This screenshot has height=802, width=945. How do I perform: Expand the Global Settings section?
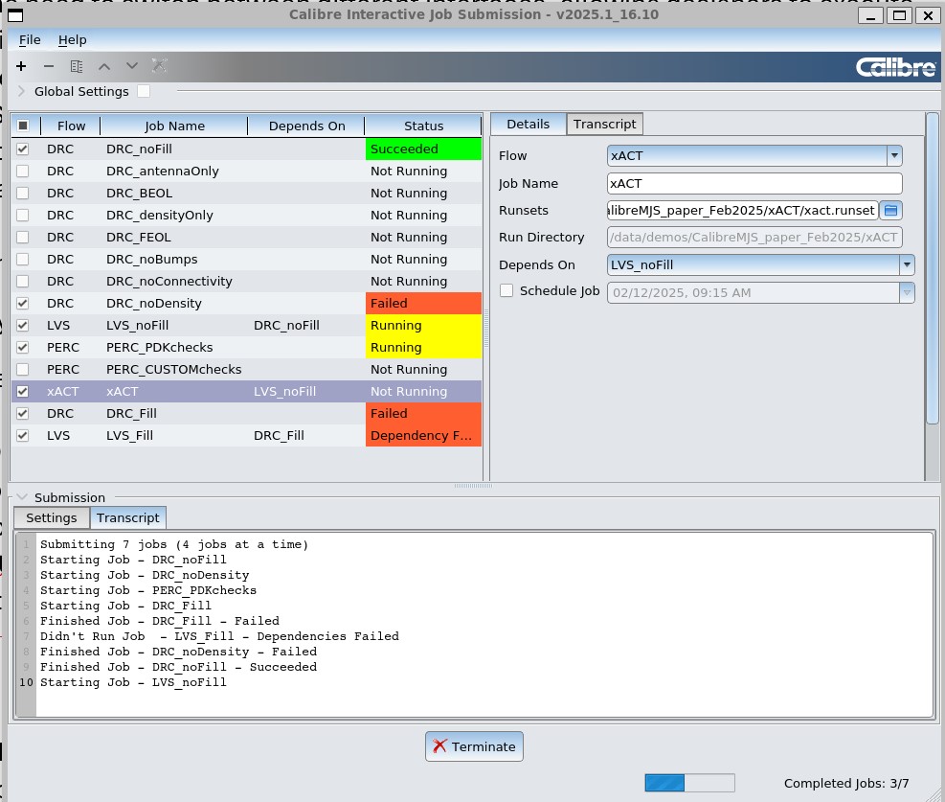(21, 91)
